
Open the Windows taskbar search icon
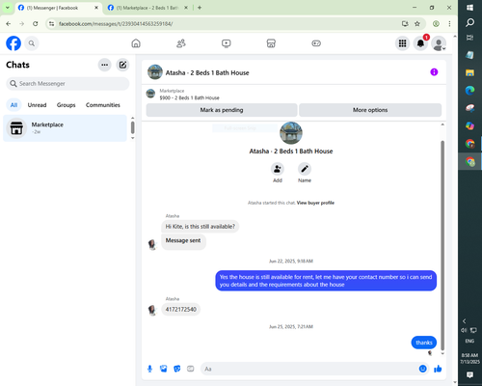pos(469,22)
